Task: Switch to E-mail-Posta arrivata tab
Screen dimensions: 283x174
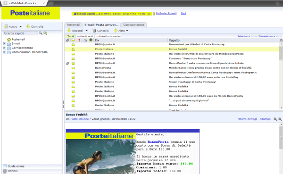Action: (x=101, y=25)
